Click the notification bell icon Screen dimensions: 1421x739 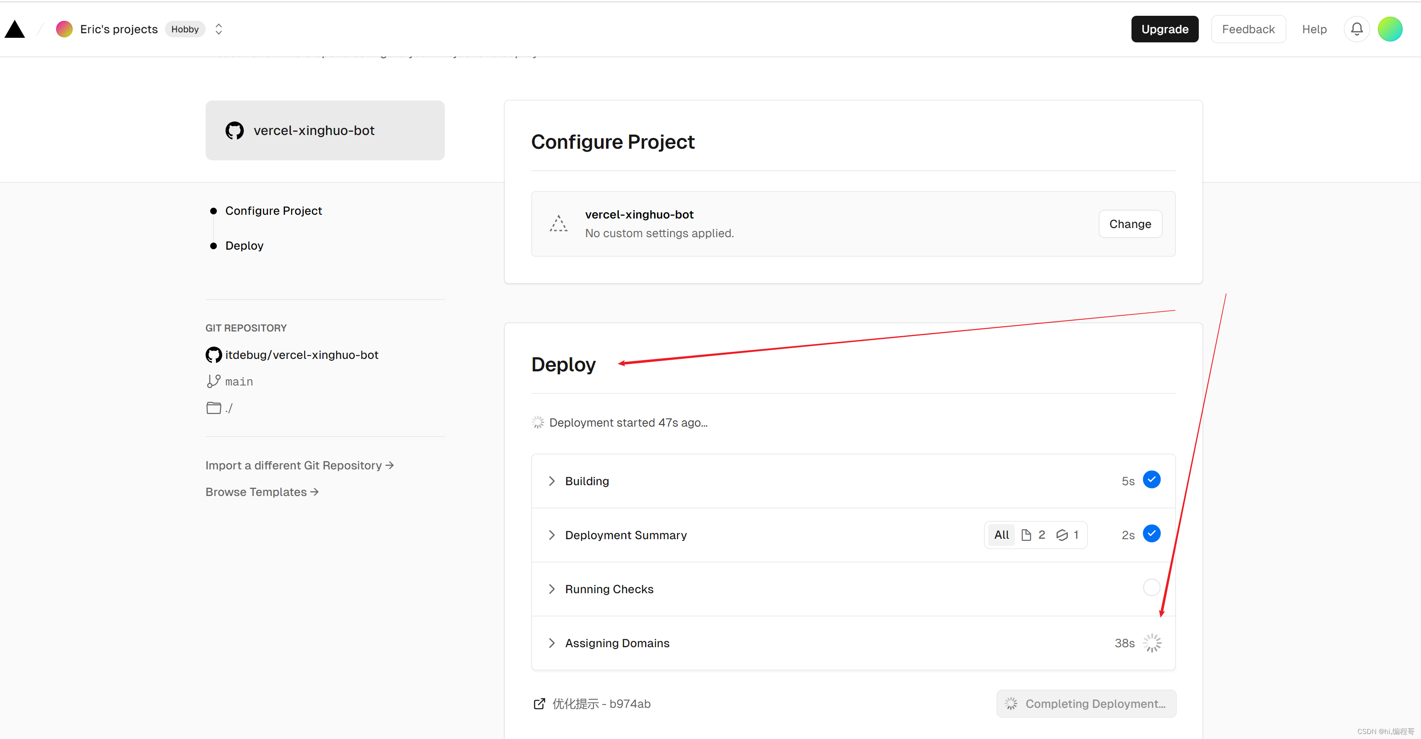coord(1357,28)
